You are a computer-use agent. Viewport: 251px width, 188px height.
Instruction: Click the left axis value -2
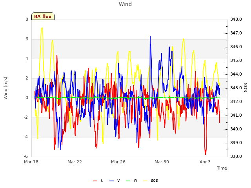(x=26, y=117)
